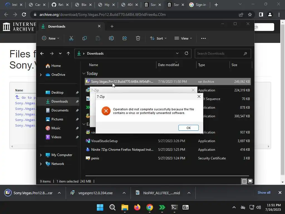Switch to the Sign in Chrome tab
Image resolution: width=285 pixels, height=214 pixels.
tap(198, 5)
